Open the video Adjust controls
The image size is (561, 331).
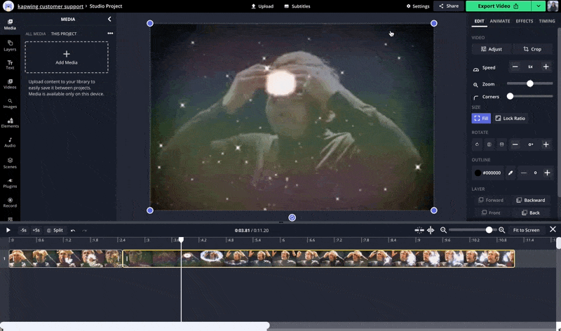[x=492, y=49]
